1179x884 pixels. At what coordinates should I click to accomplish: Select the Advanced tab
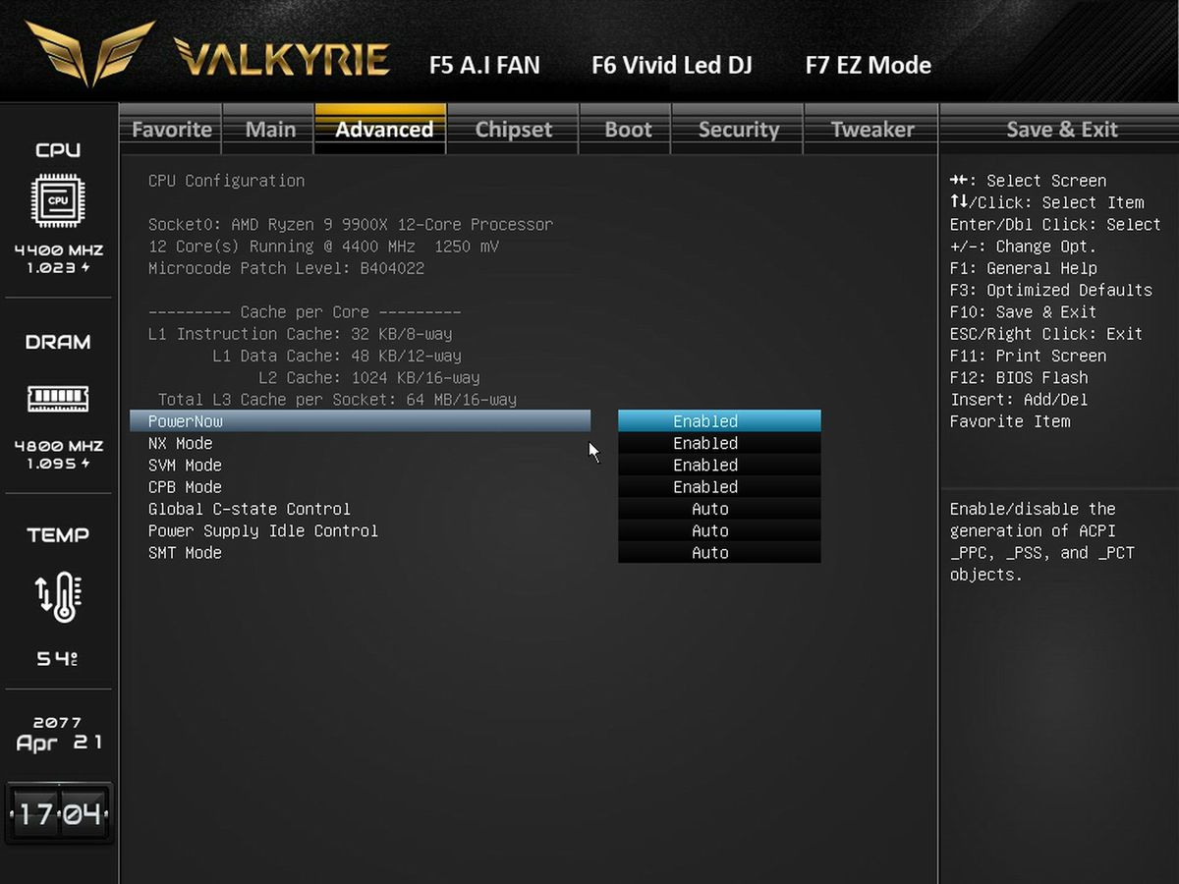(x=382, y=129)
